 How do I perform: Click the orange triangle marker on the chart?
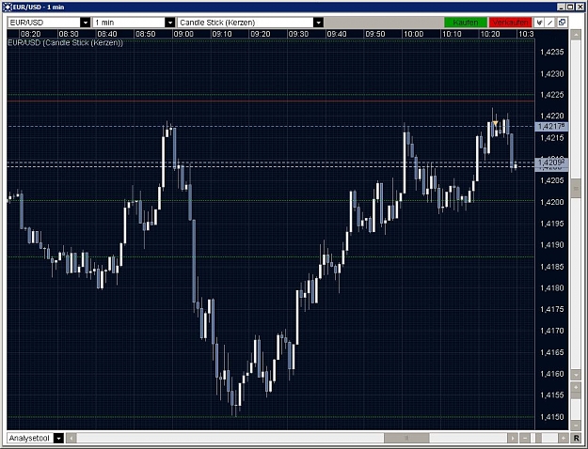click(496, 123)
